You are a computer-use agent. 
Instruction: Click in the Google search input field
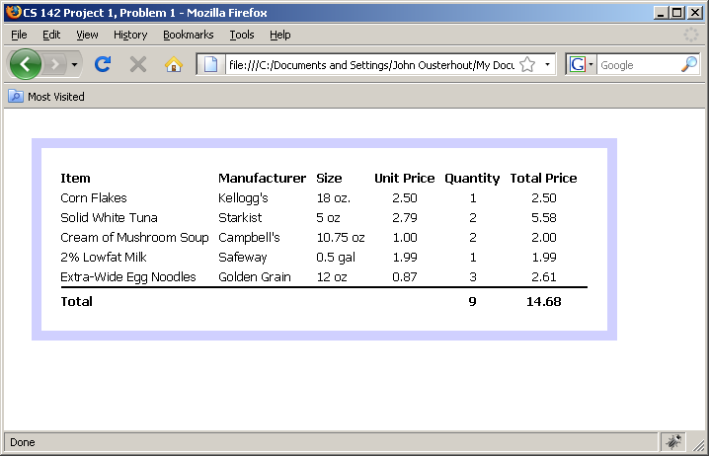pyautogui.click(x=637, y=64)
